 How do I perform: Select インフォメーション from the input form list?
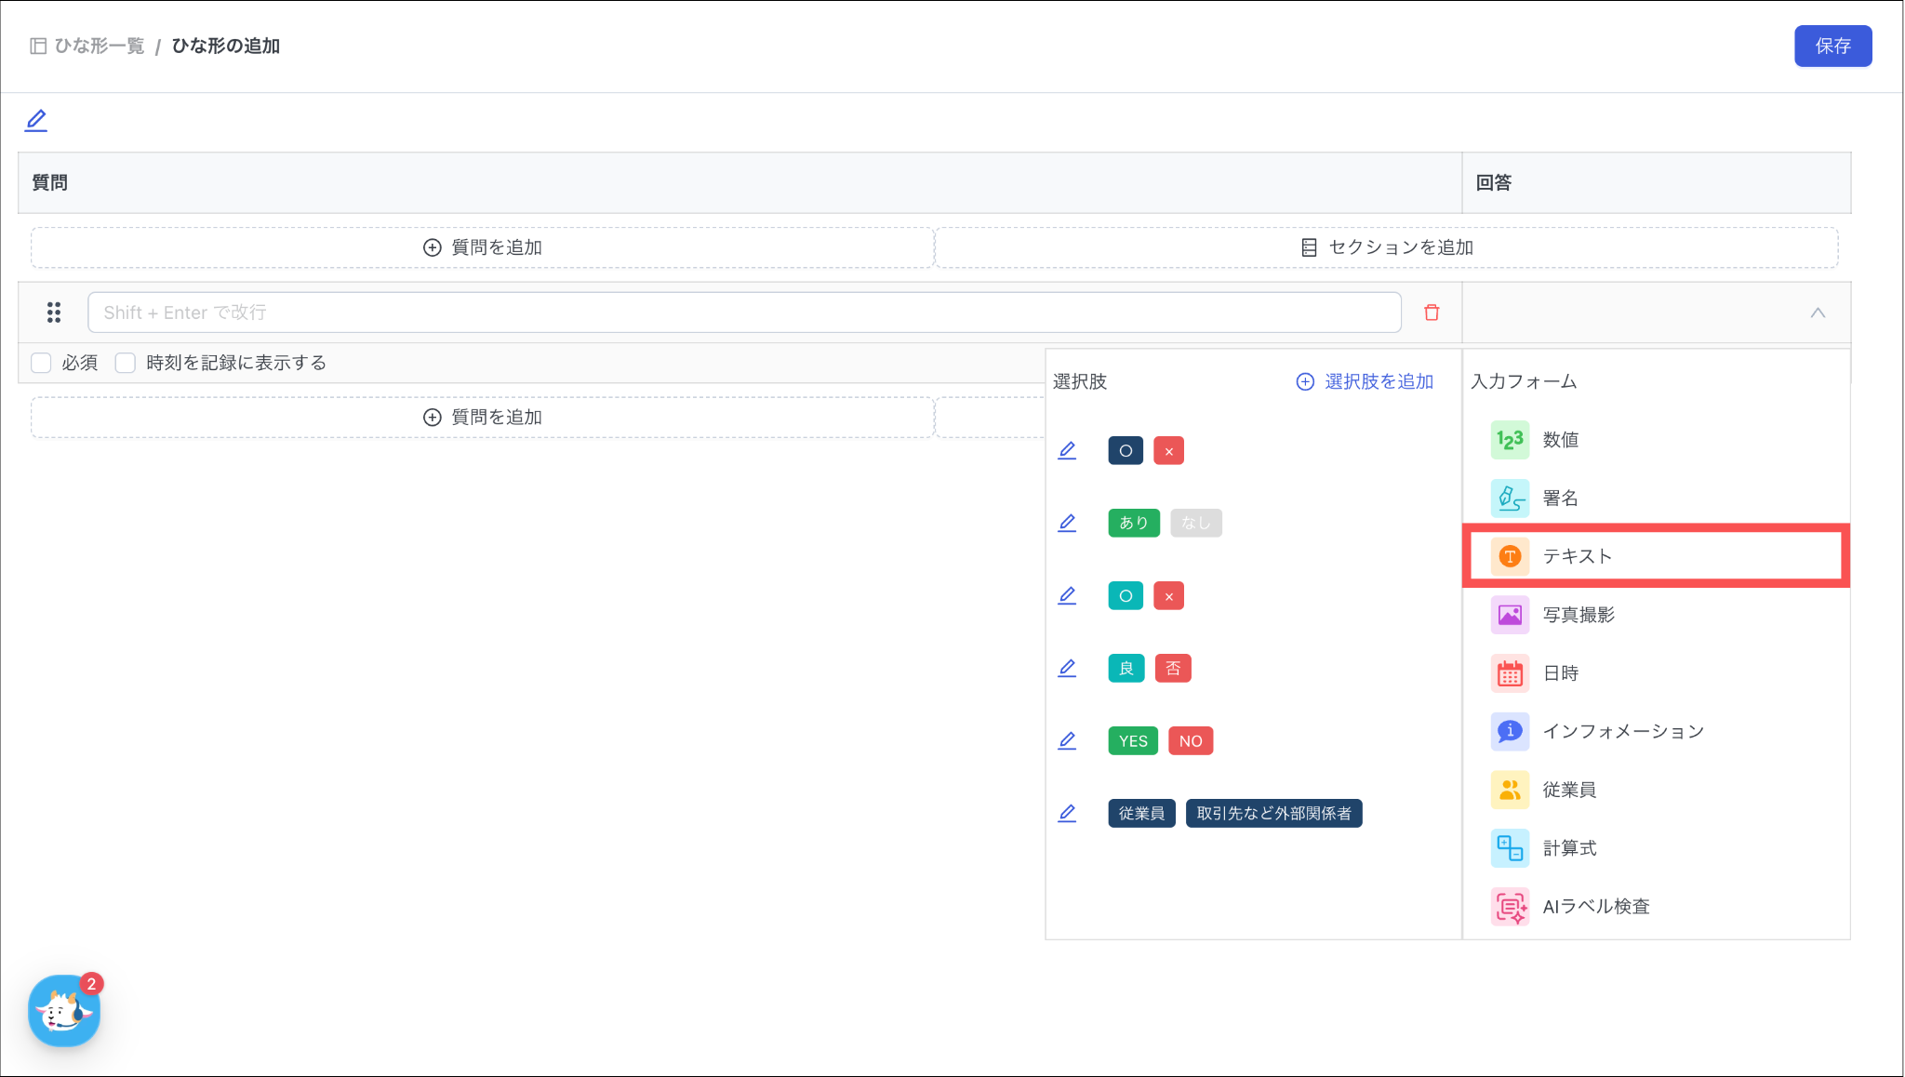pos(1622,732)
